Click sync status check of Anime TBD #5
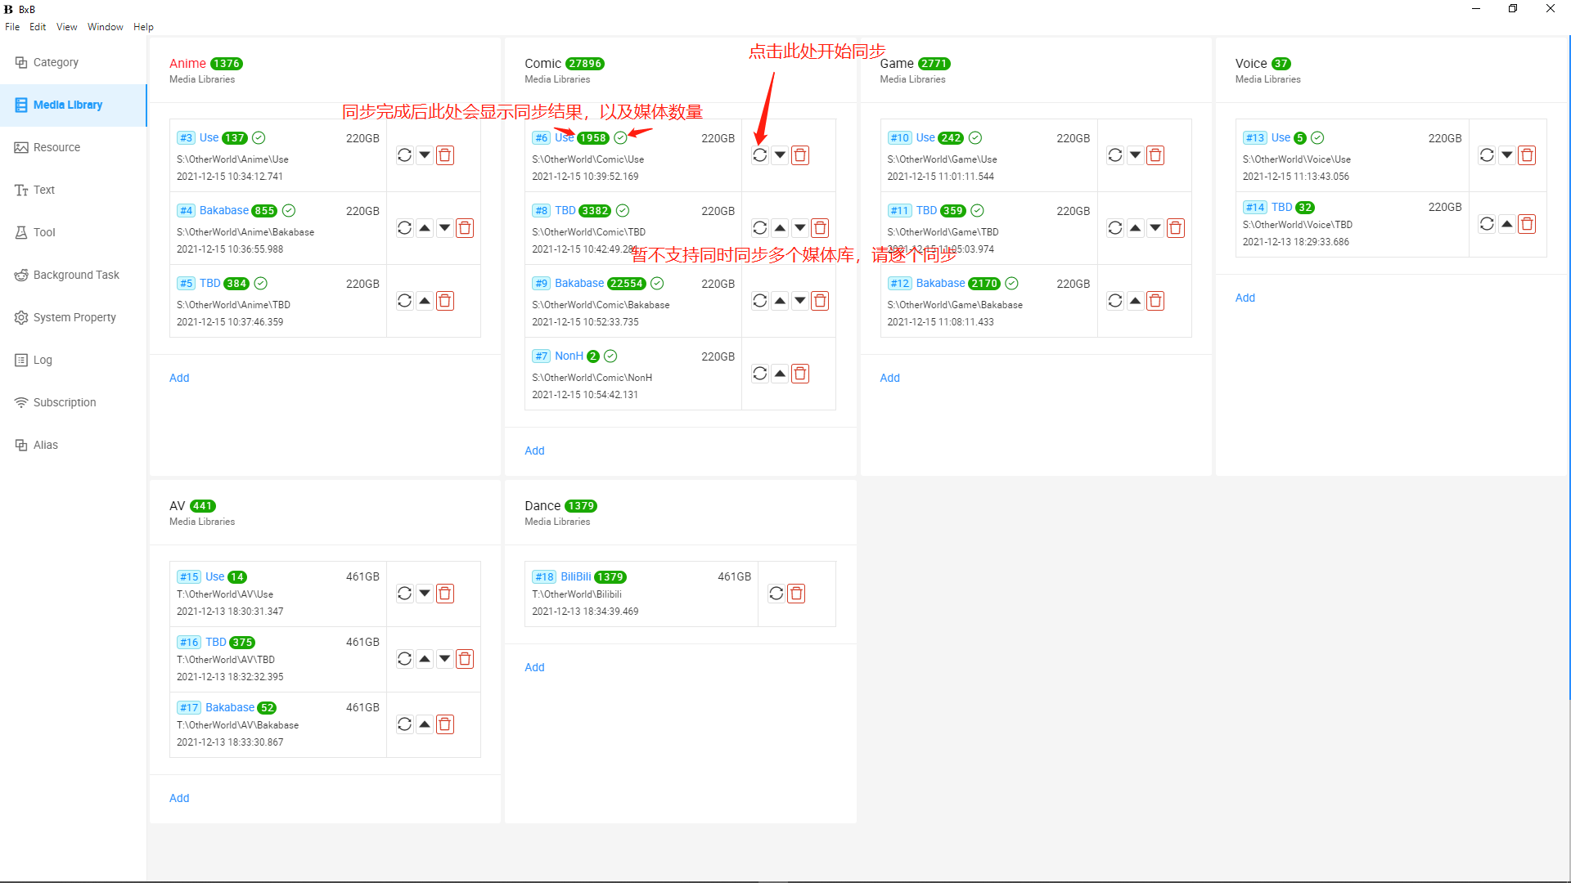Viewport: 1571px width, 883px height. [x=260, y=283]
